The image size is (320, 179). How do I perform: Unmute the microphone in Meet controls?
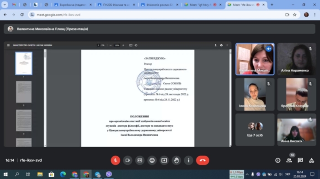tap(115, 160)
